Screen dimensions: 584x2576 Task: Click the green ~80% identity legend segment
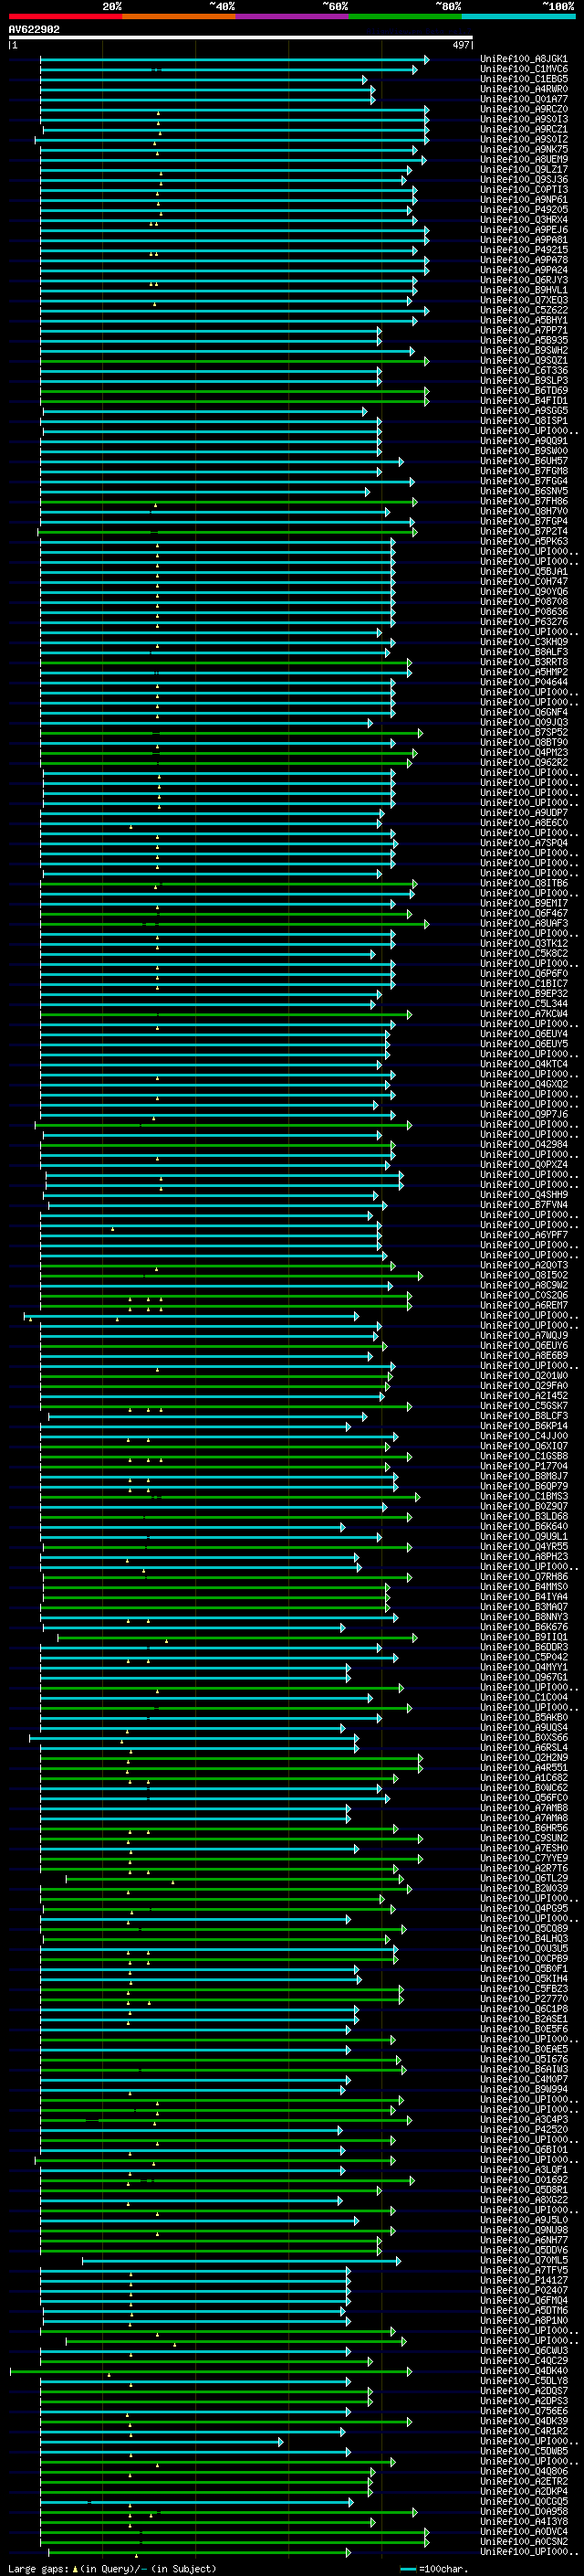click(x=405, y=16)
